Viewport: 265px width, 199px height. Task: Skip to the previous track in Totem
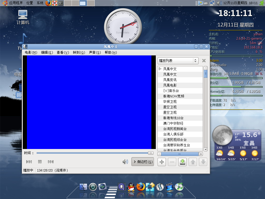click(29, 162)
